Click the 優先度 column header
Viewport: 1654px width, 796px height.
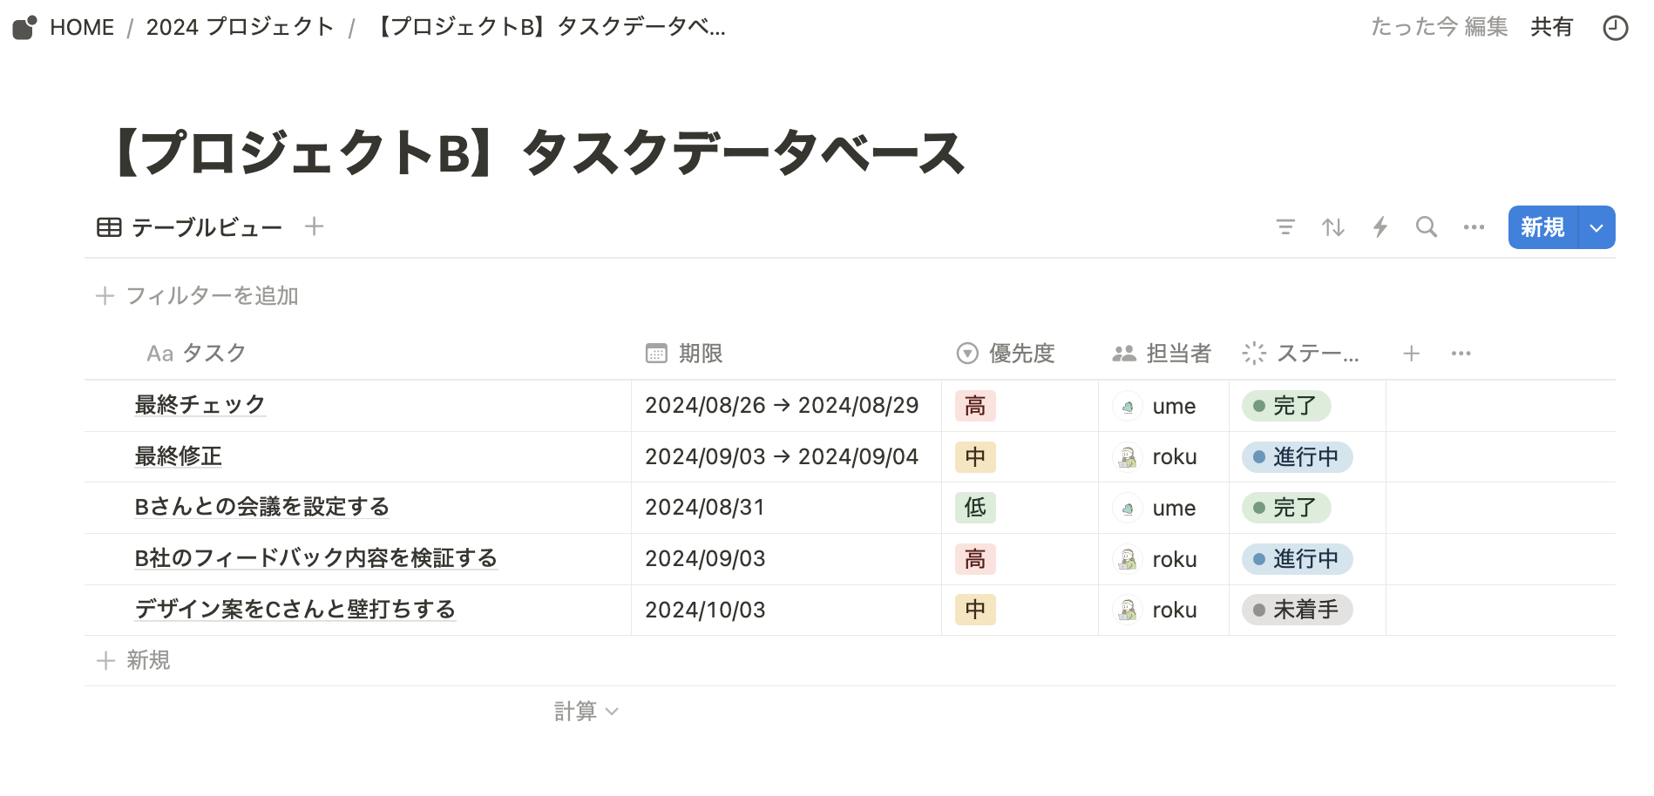click(x=1006, y=353)
